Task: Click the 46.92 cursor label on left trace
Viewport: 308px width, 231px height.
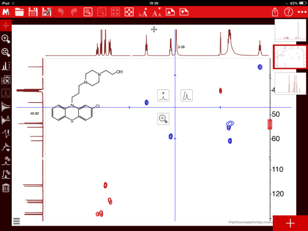Action: point(34,113)
